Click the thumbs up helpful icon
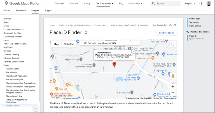Viewport: 215px width, 113px height. coord(170,25)
